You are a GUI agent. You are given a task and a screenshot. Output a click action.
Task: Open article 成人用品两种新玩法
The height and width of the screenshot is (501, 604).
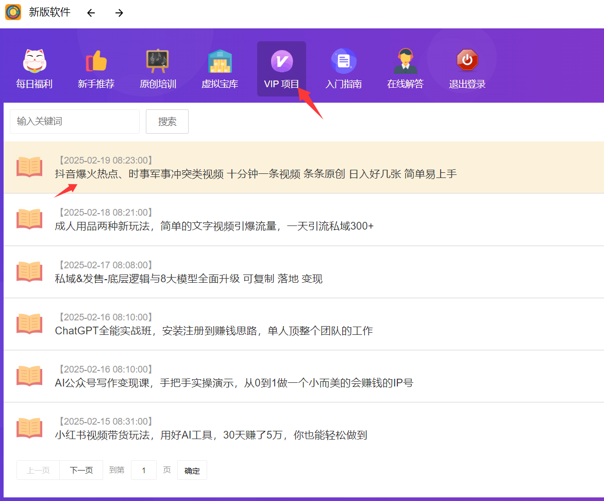[214, 226]
